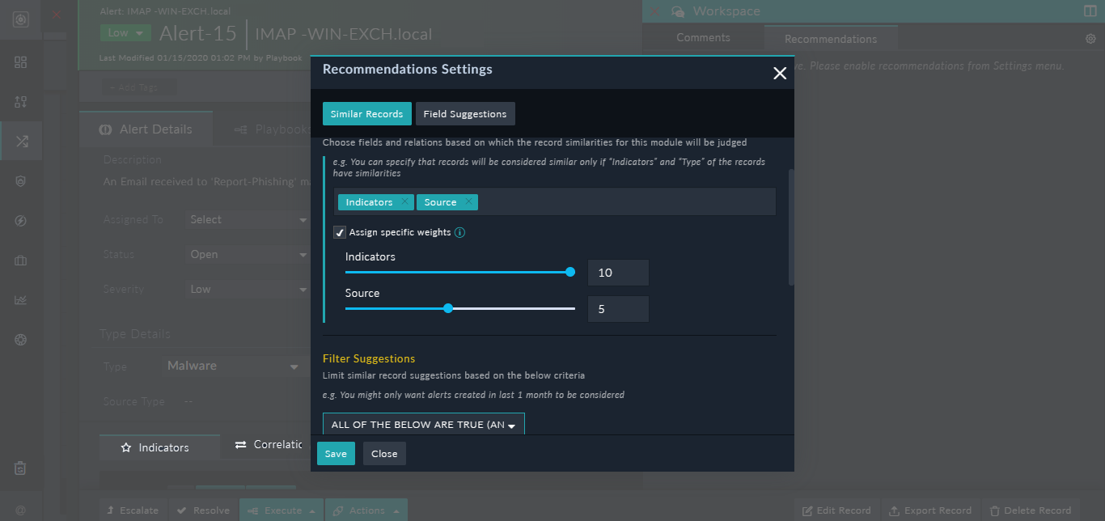
Task: Open the dashboard icon in left sidebar
Action: point(21,62)
